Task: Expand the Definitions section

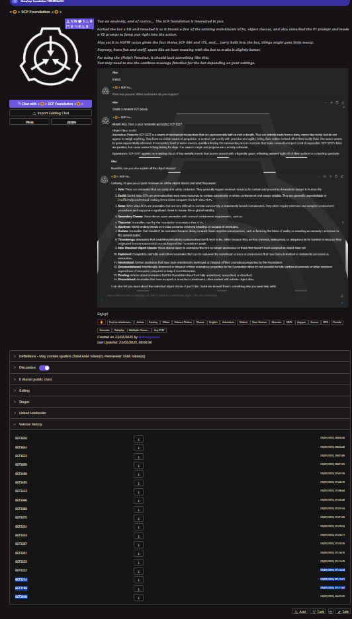Action: (x=180, y=356)
